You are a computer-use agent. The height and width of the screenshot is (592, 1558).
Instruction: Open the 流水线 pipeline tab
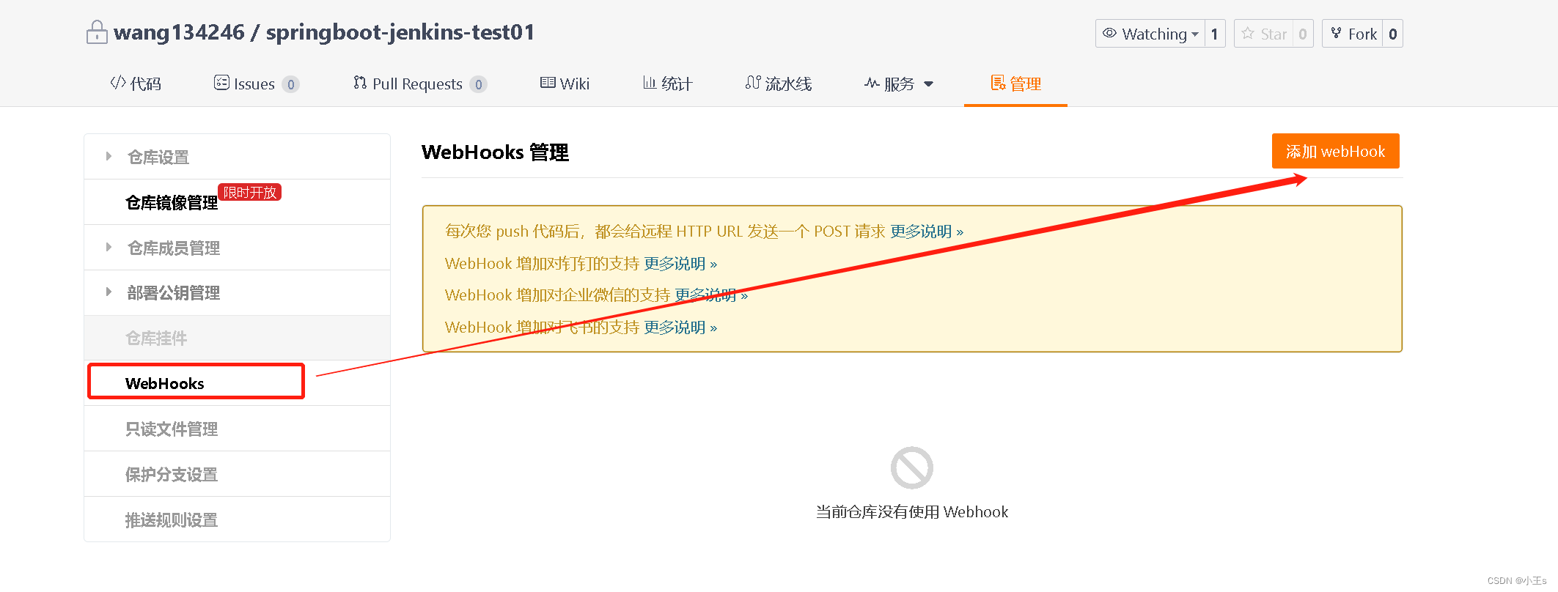pos(779,84)
